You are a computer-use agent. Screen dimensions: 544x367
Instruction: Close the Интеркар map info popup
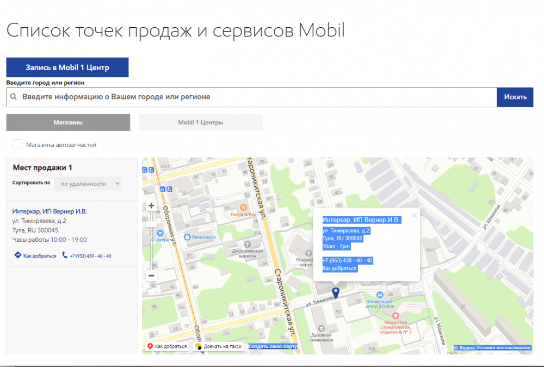click(414, 215)
